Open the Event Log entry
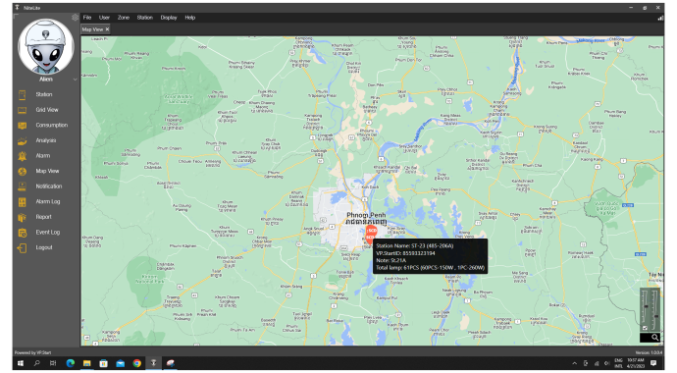 tap(48, 233)
